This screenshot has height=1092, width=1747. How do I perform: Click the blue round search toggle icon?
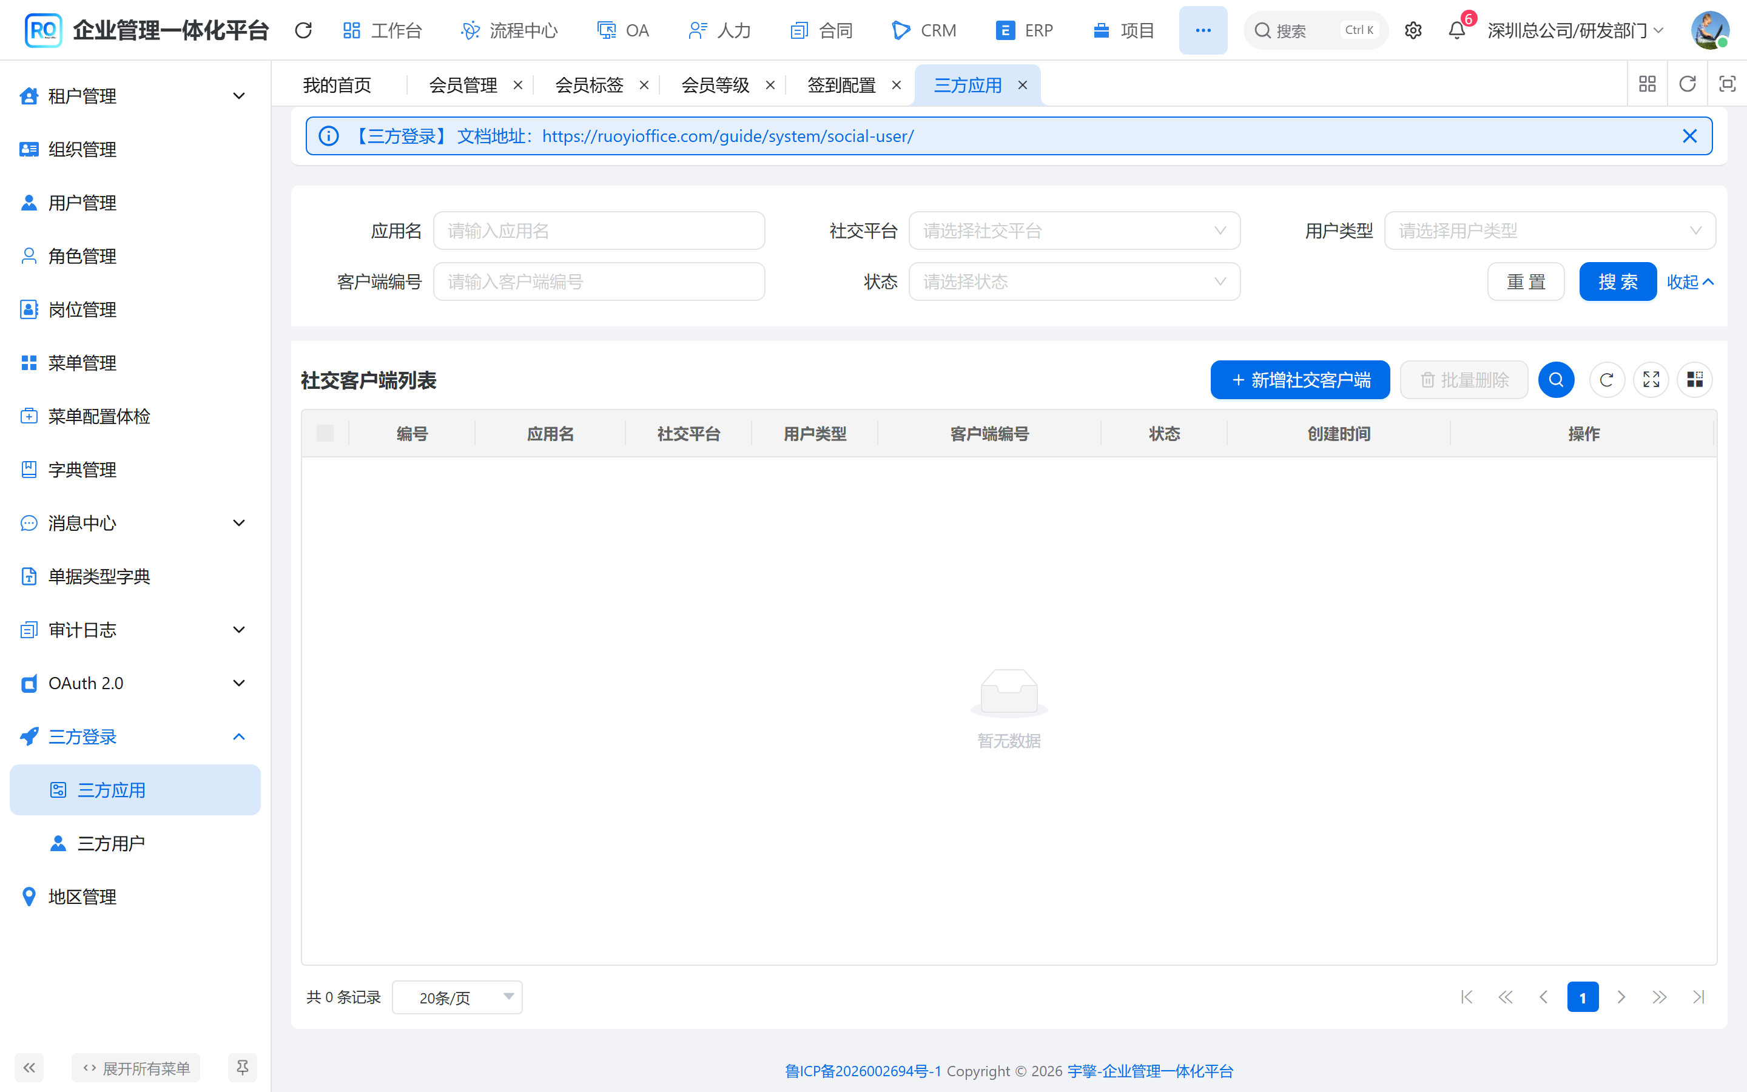[x=1557, y=380]
